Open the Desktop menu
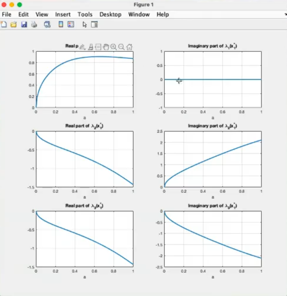Screen dimensions: 287x296 point(110,14)
